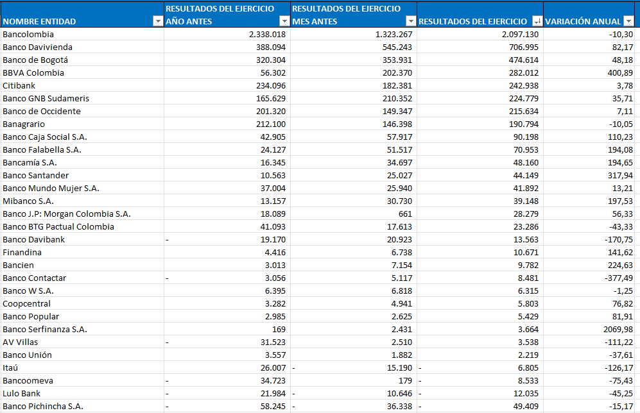Select the Itaú cell
The height and width of the screenshot is (413, 640).
pos(82,368)
